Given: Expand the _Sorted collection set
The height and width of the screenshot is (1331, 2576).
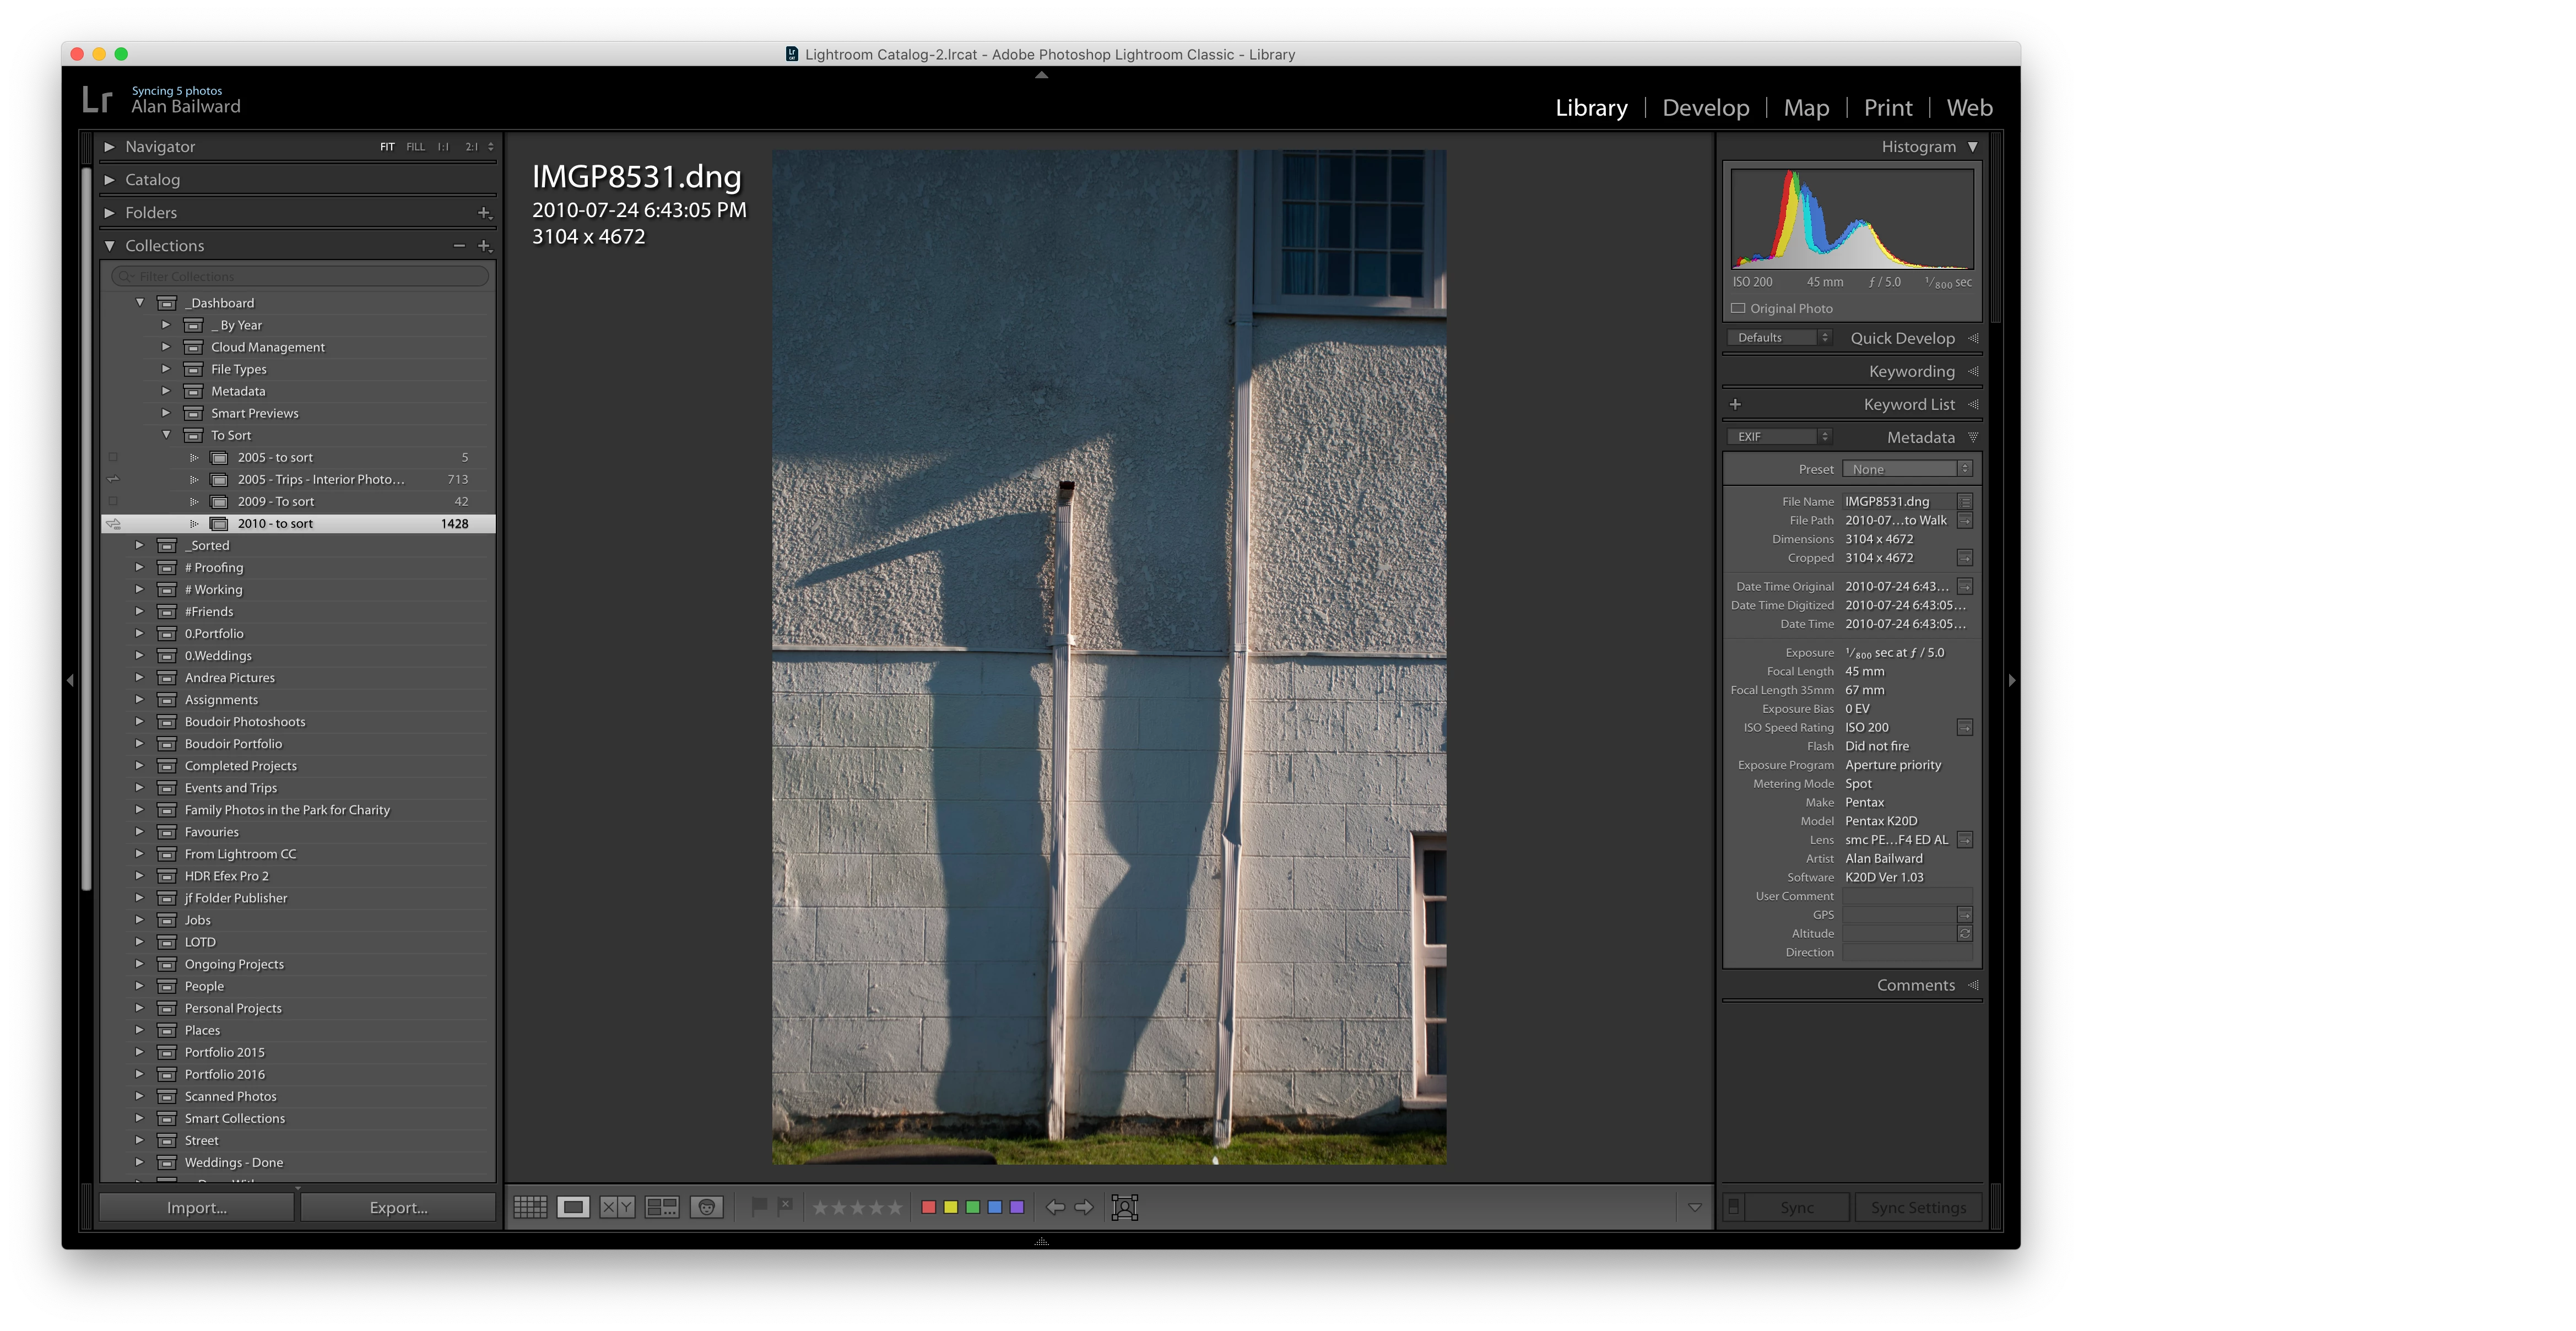Looking at the screenshot, I should click(x=139, y=545).
